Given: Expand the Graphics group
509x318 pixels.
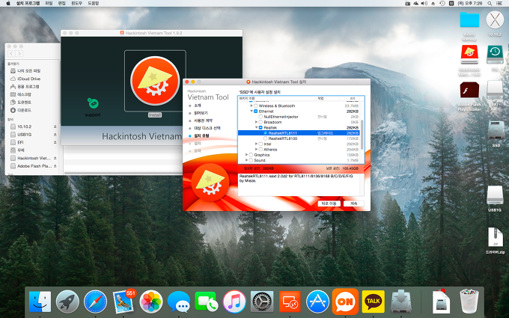Looking at the screenshot, I should [246, 155].
